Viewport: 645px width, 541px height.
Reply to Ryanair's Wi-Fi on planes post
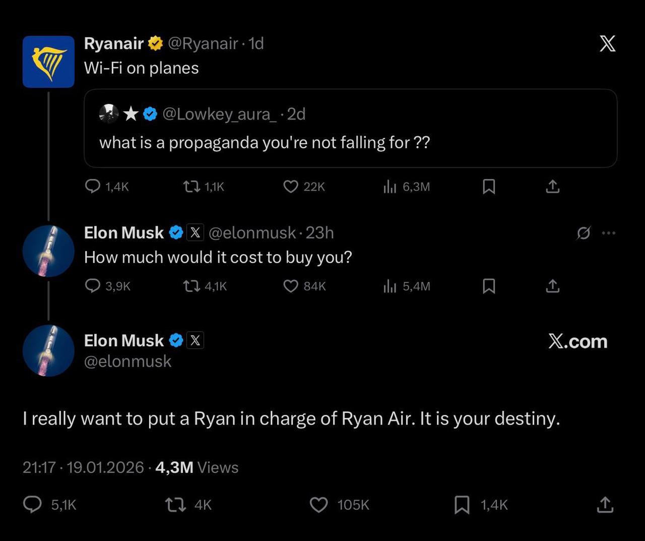coord(93,187)
